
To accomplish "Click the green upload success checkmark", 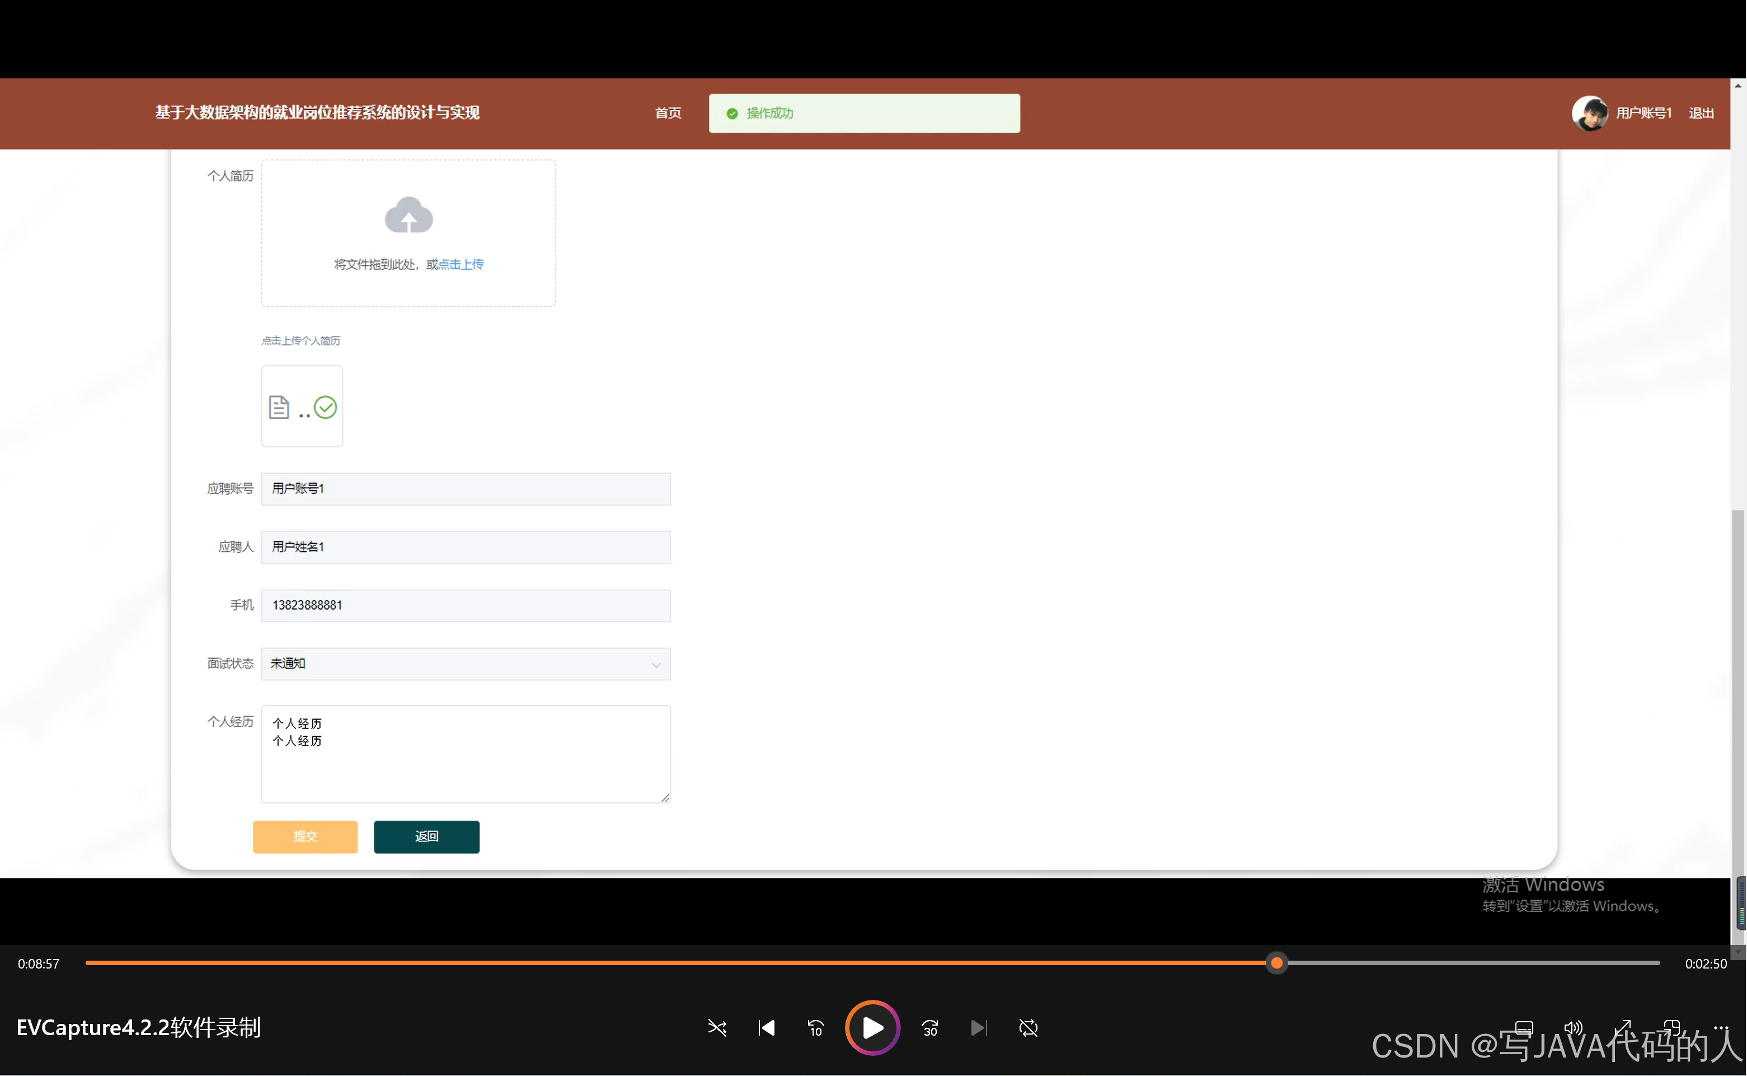I will coord(326,407).
